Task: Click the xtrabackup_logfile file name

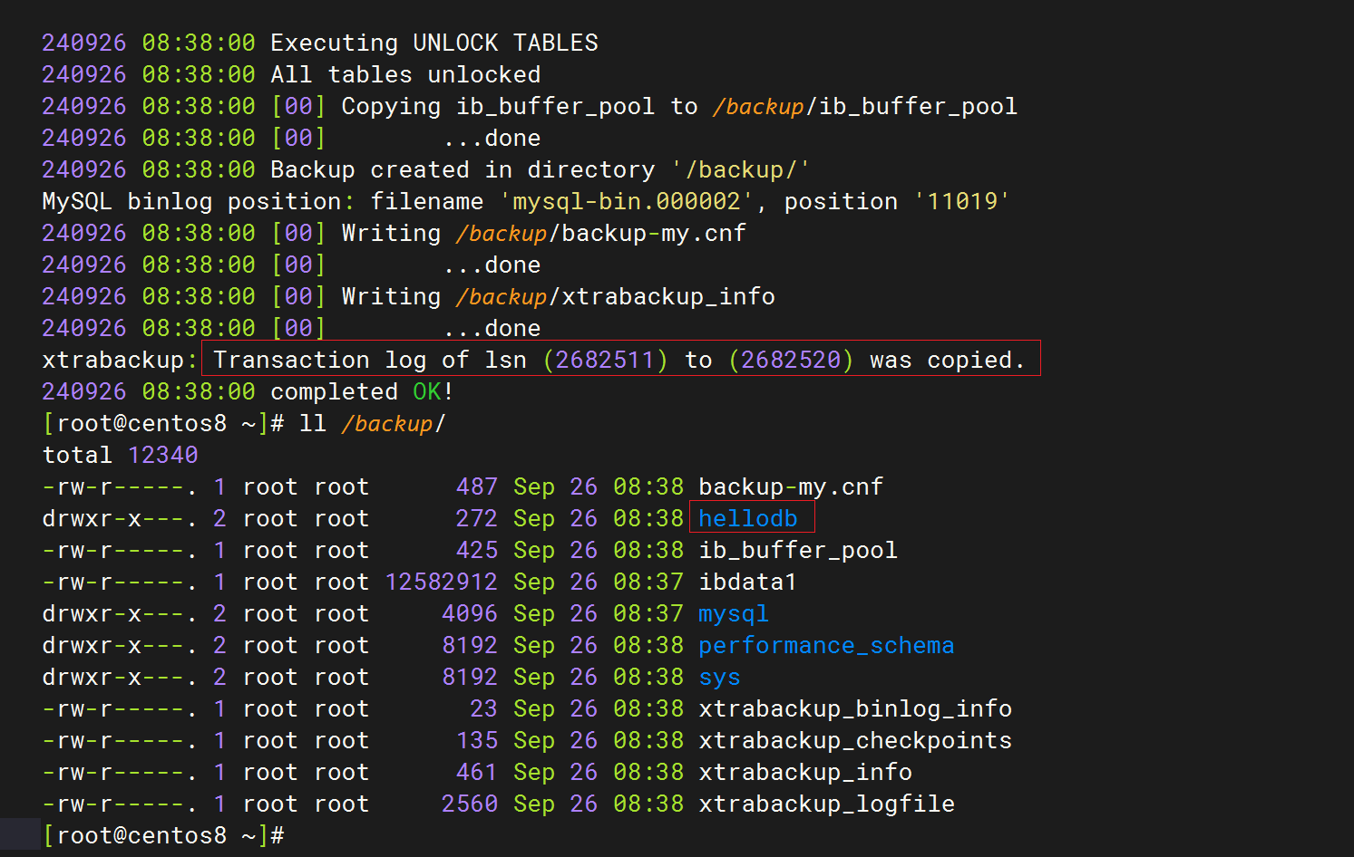Action: click(826, 804)
